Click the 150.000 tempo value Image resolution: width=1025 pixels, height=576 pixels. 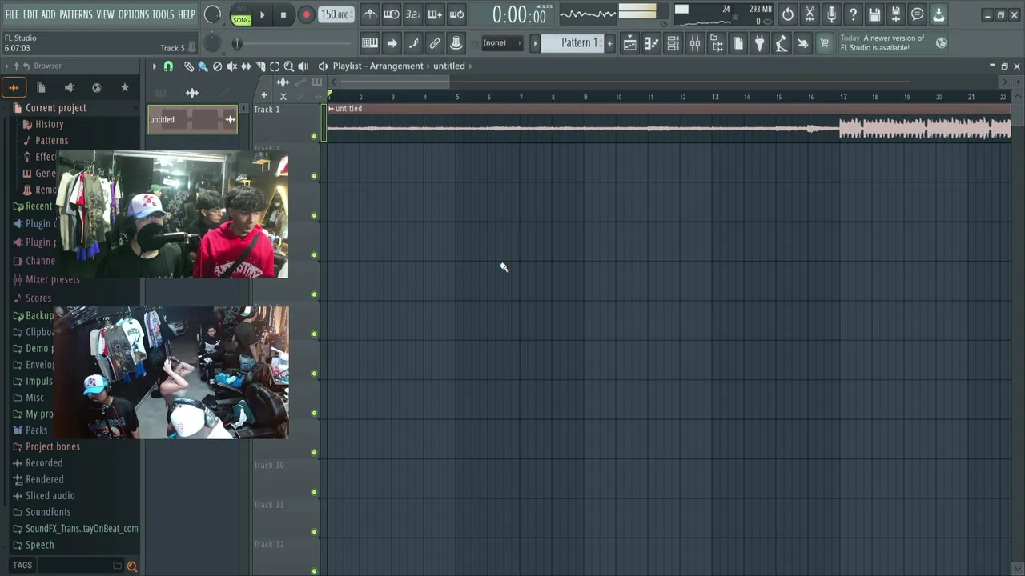point(336,15)
